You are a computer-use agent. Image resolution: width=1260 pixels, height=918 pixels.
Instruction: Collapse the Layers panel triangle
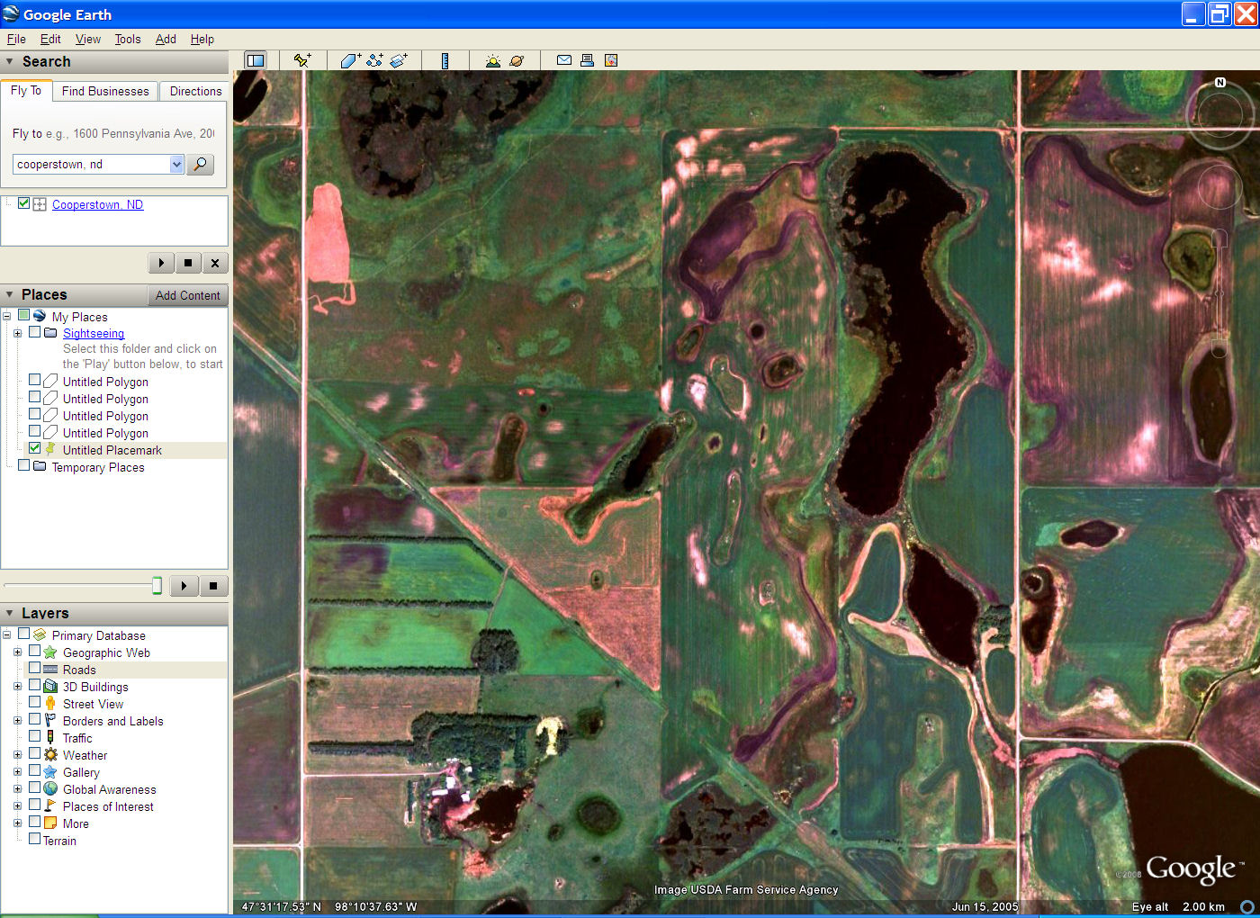pos(10,614)
